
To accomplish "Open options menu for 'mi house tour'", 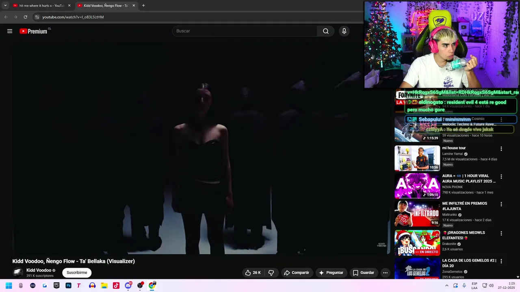I will pos(501,149).
